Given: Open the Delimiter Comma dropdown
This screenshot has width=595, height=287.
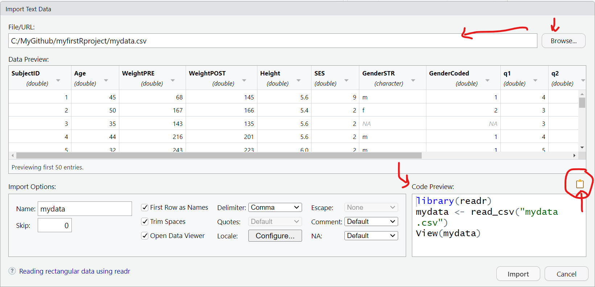Looking at the screenshot, I should pos(275,208).
